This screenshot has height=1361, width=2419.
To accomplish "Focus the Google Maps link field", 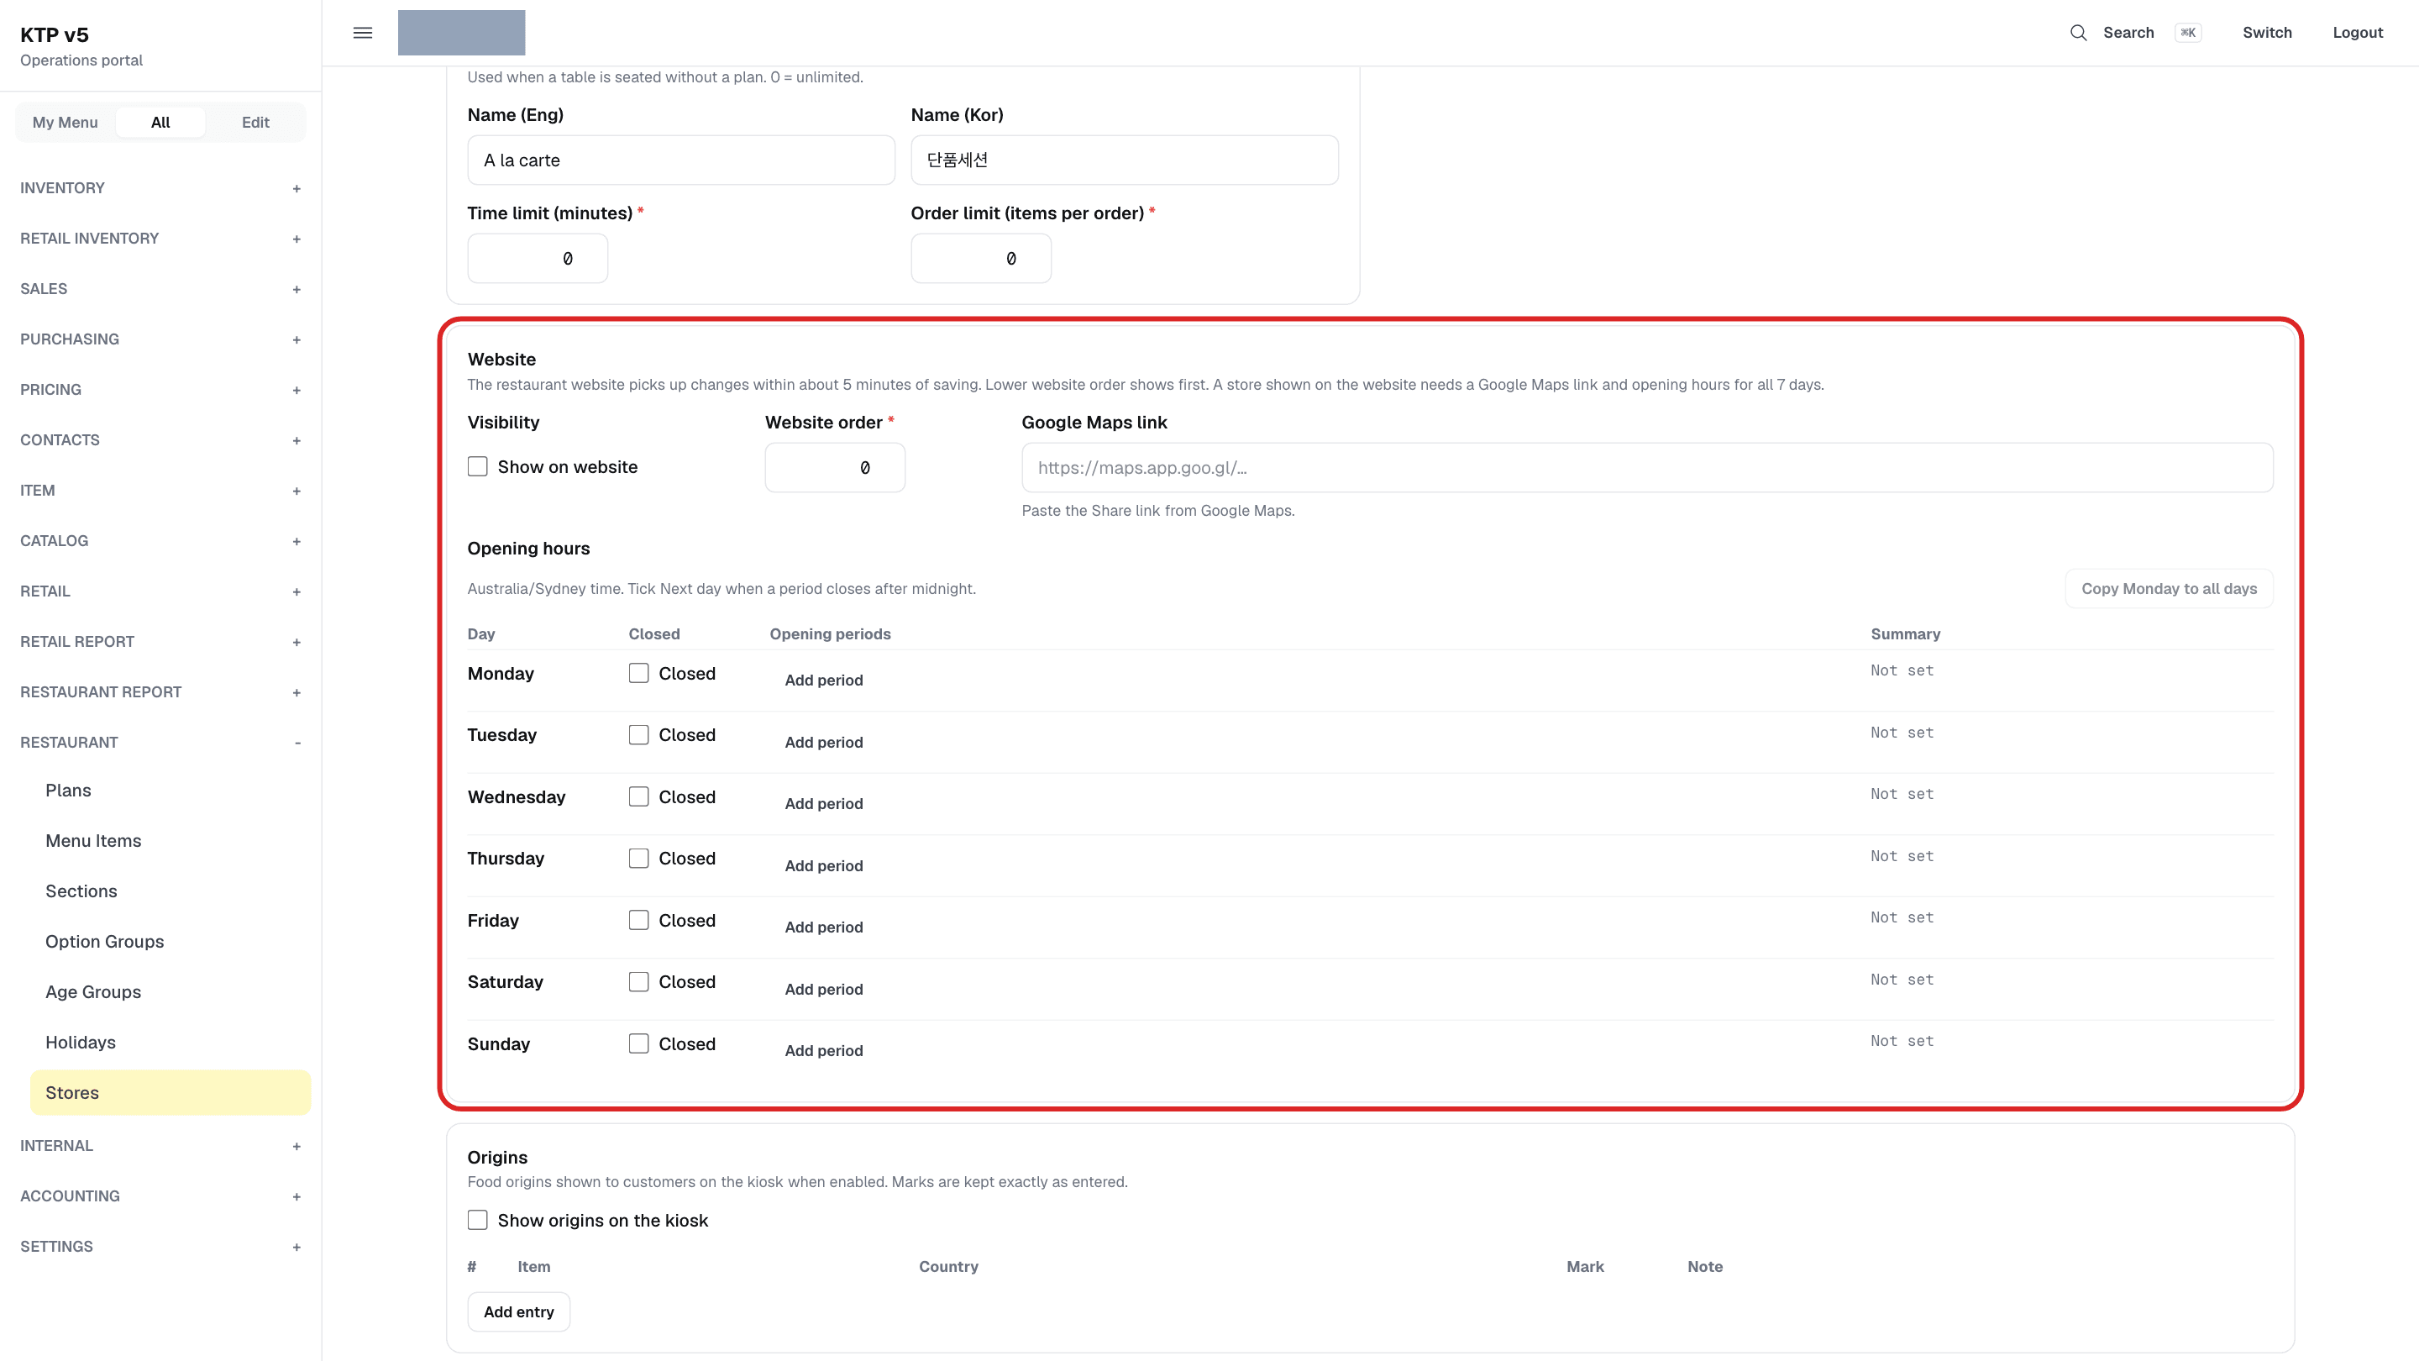I will (1647, 468).
